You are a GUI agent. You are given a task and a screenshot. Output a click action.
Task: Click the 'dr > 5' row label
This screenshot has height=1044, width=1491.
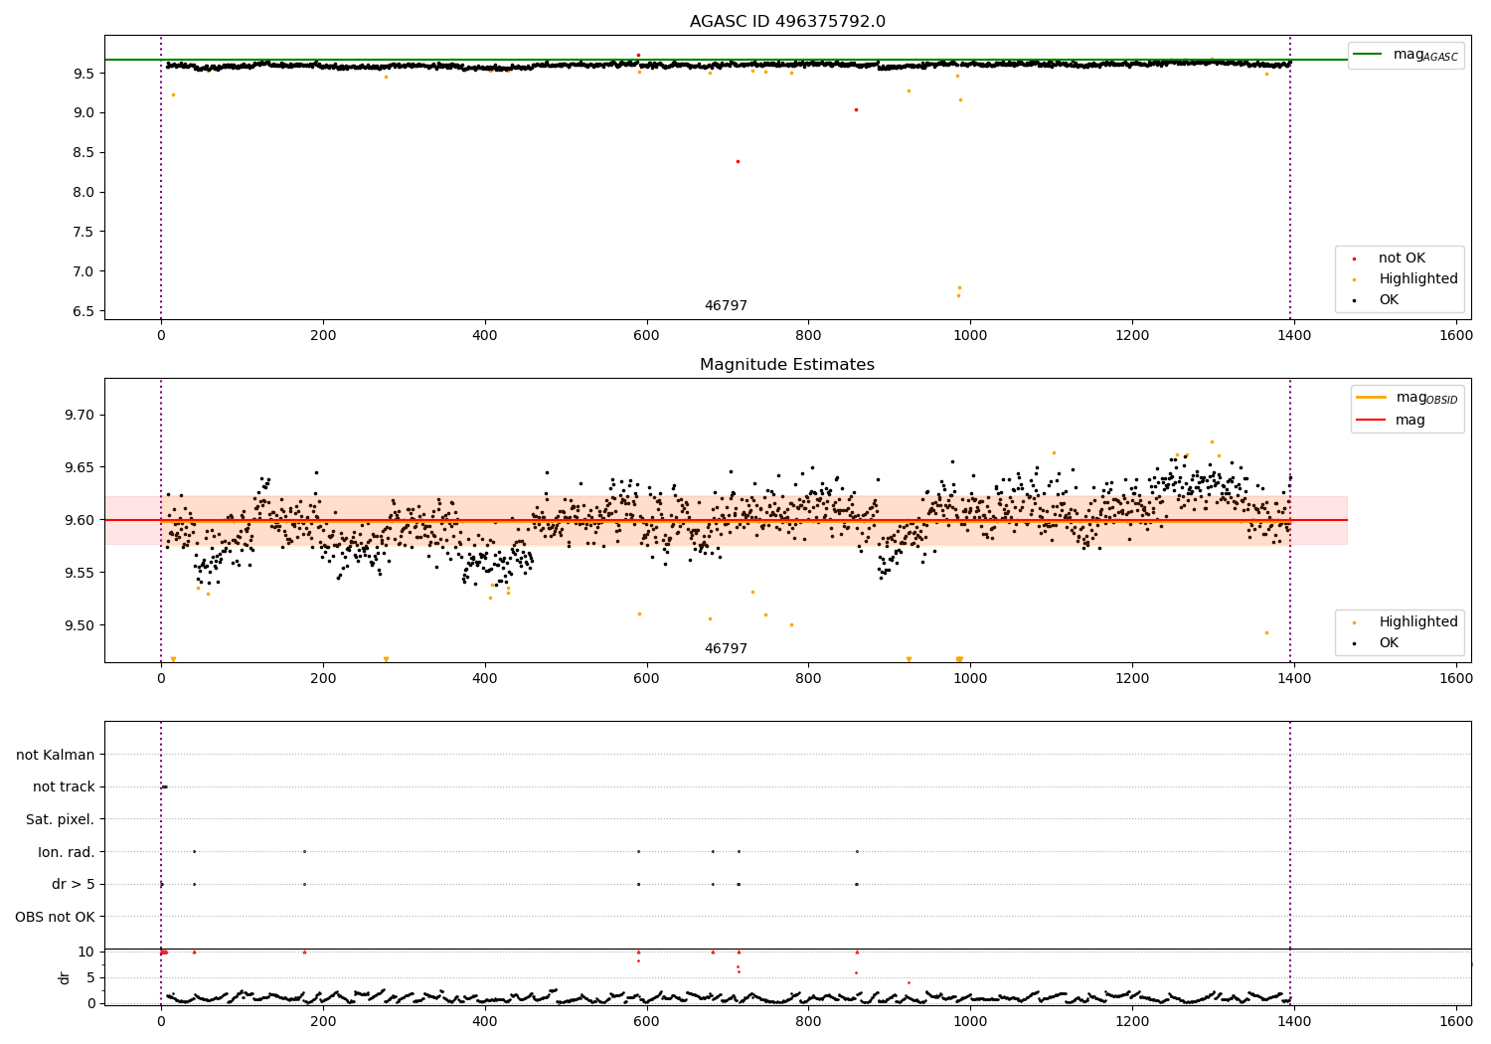pyautogui.click(x=74, y=885)
